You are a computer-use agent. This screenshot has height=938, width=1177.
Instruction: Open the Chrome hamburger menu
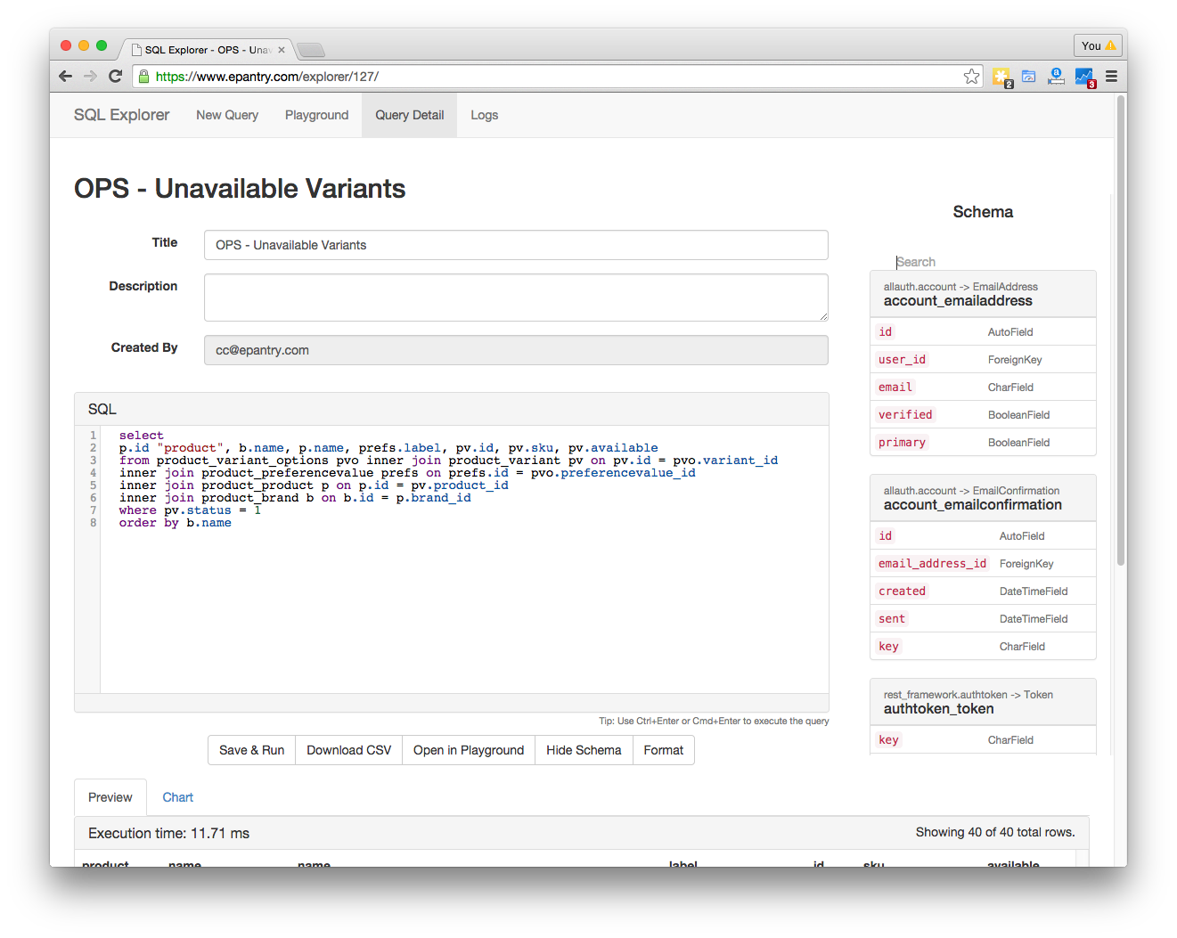click(x=1111, y=77)
